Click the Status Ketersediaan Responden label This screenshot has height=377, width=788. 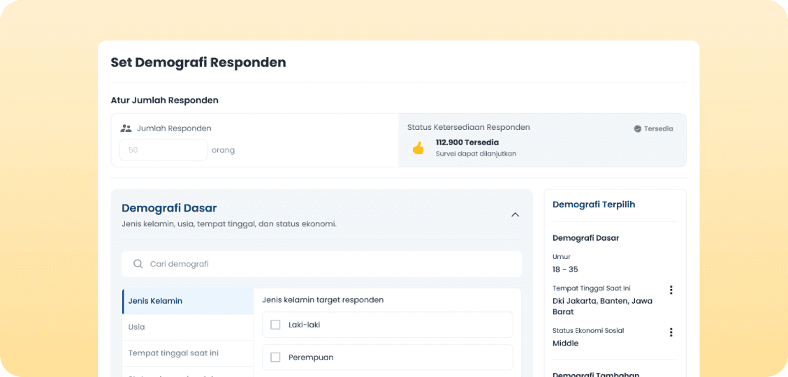click(x=468, y=128)
